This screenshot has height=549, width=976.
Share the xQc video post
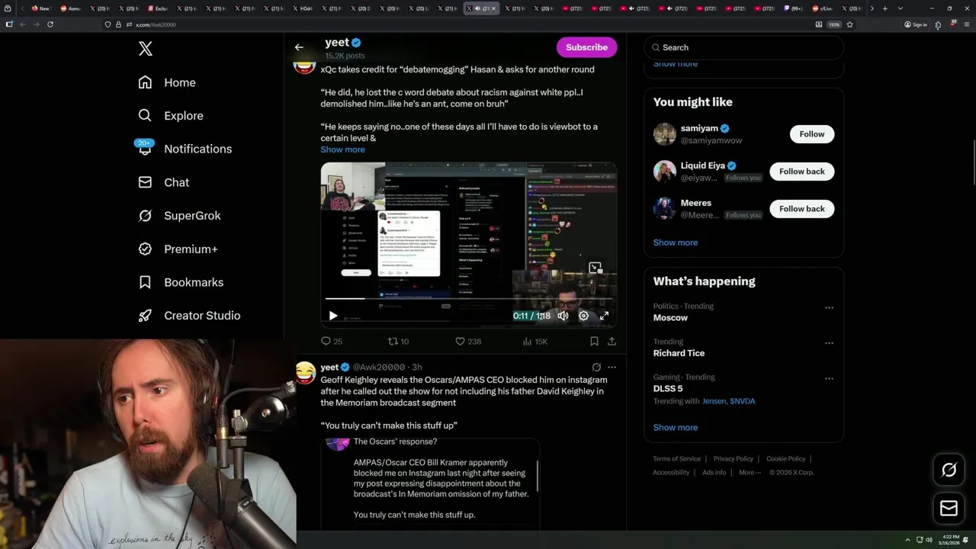pos(612,342)
